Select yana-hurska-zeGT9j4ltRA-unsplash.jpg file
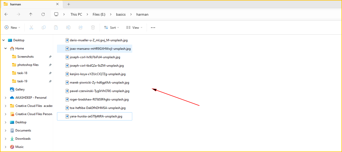This screenshot has width=342, height=152. pyautogui.click(x=96, y=116)
